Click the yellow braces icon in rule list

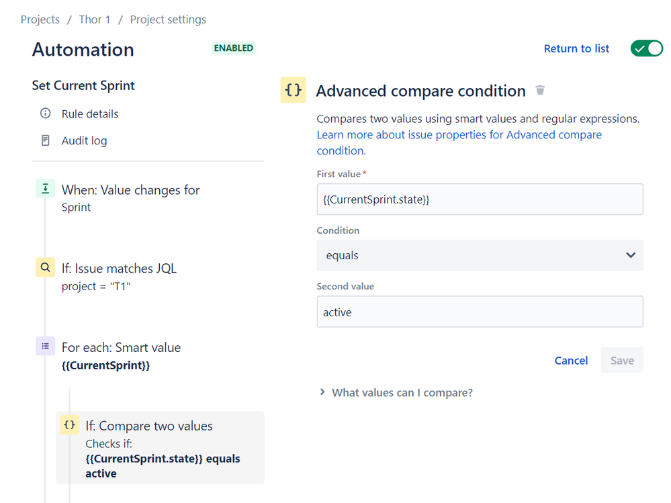[69, 425]
